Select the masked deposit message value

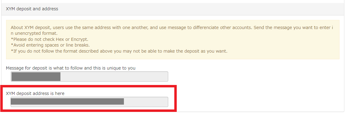pyautogui.click(x=36, y=77)
